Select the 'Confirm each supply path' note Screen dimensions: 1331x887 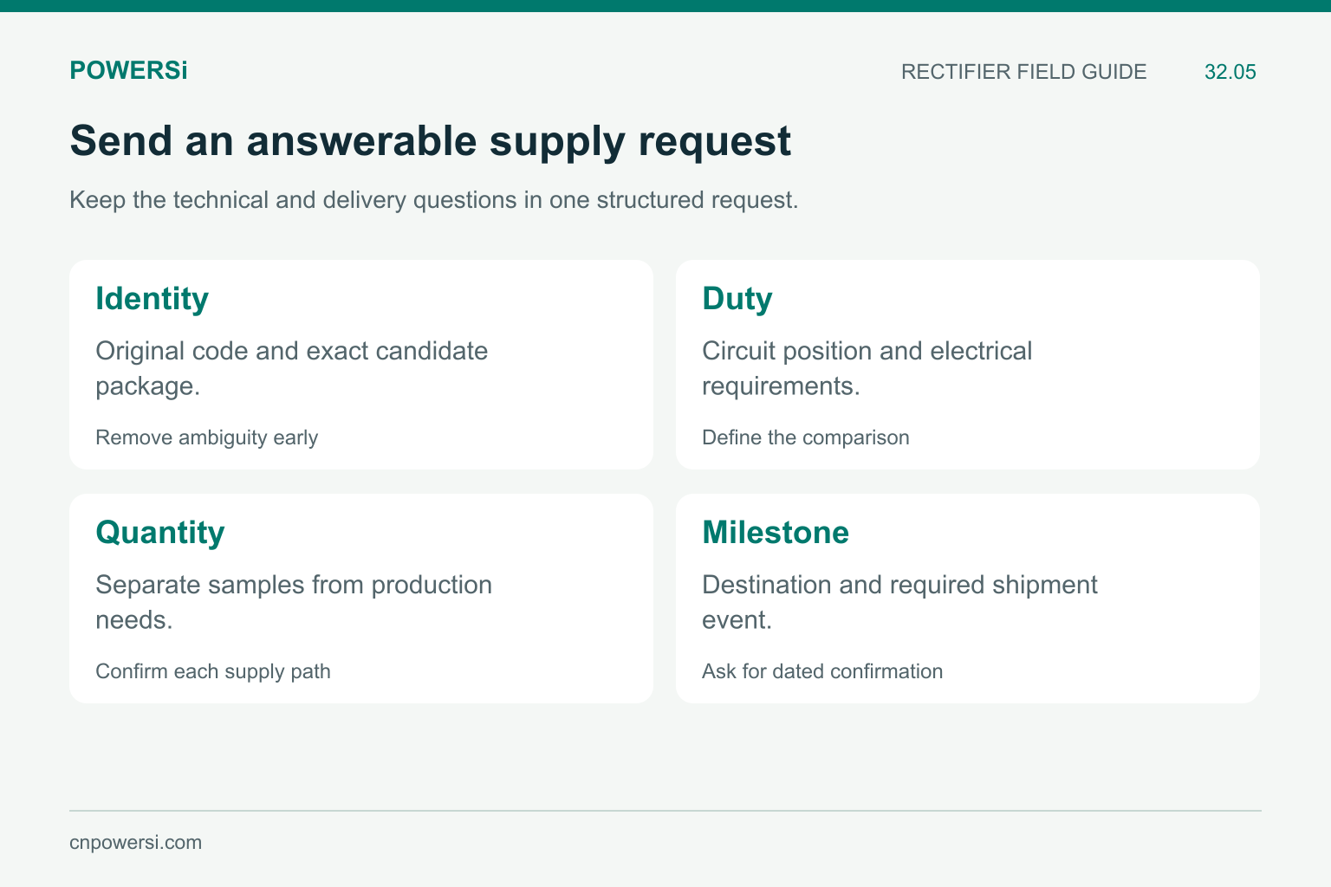pos(212,671)
